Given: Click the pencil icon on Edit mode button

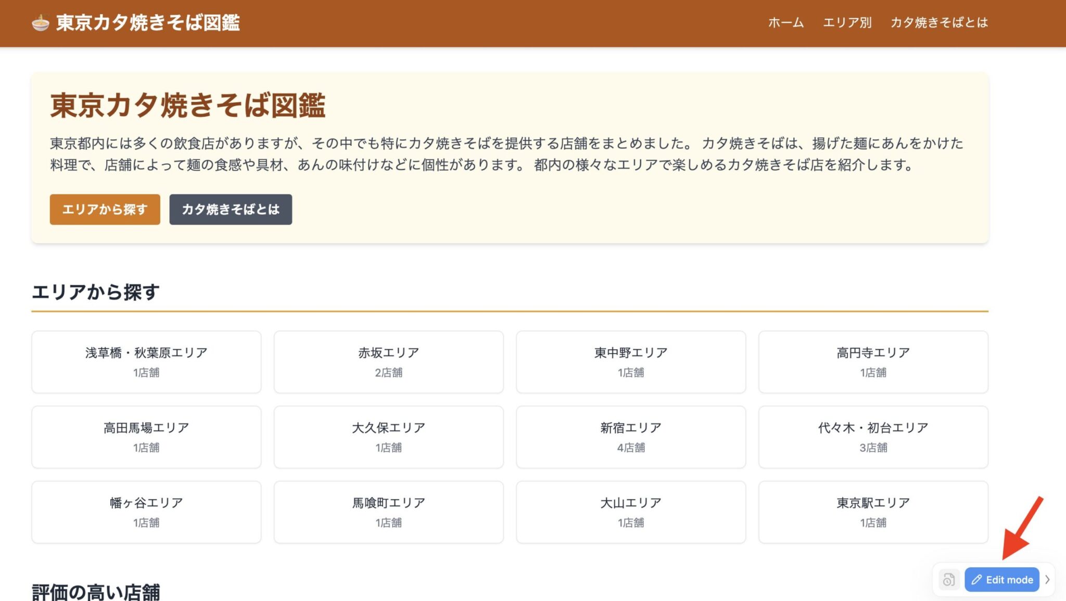Looking at the screenshot, I should tap(978, 579).
